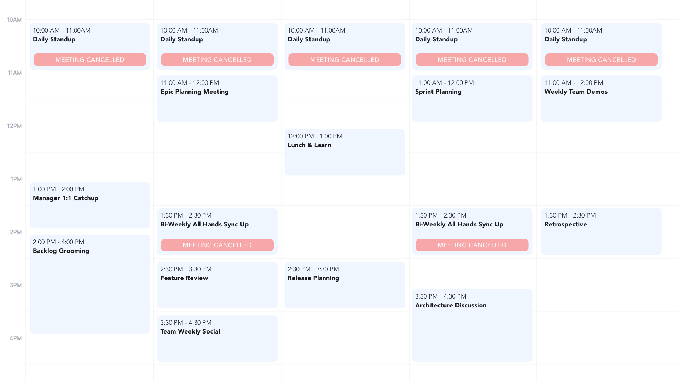The image size is (679, 382).
Task: Click the cancelled badge on Sprint Planning day's All Hands
Action: pos(472,245)
